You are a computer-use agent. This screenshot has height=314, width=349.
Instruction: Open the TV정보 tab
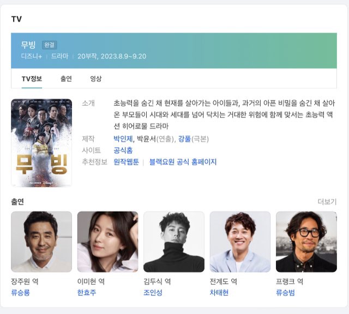click(32, 78)
